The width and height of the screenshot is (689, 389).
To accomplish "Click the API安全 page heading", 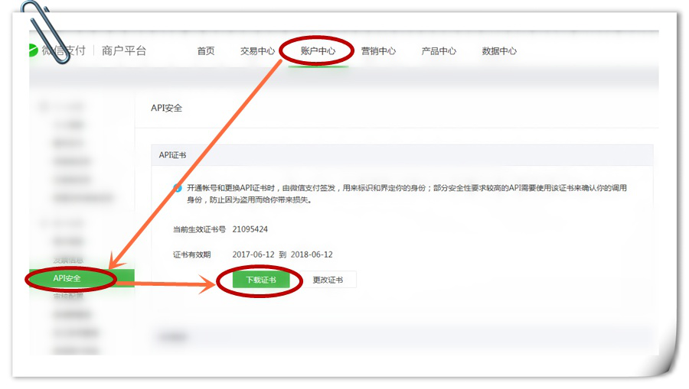I will [x=167, y=109].
